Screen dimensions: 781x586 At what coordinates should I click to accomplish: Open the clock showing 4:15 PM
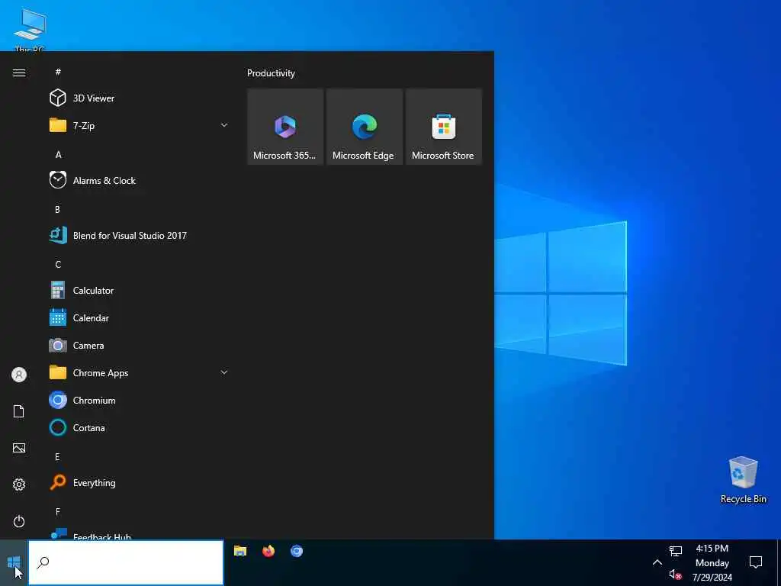(x=712, y=562)
